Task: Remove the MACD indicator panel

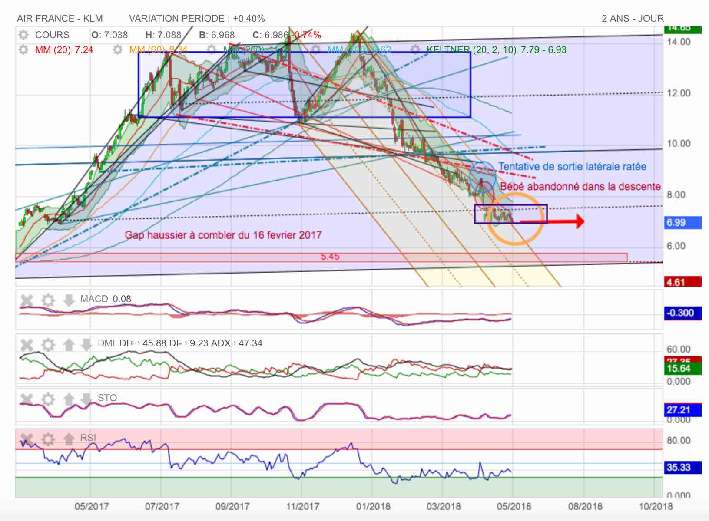Action: [x=27, y=300]
